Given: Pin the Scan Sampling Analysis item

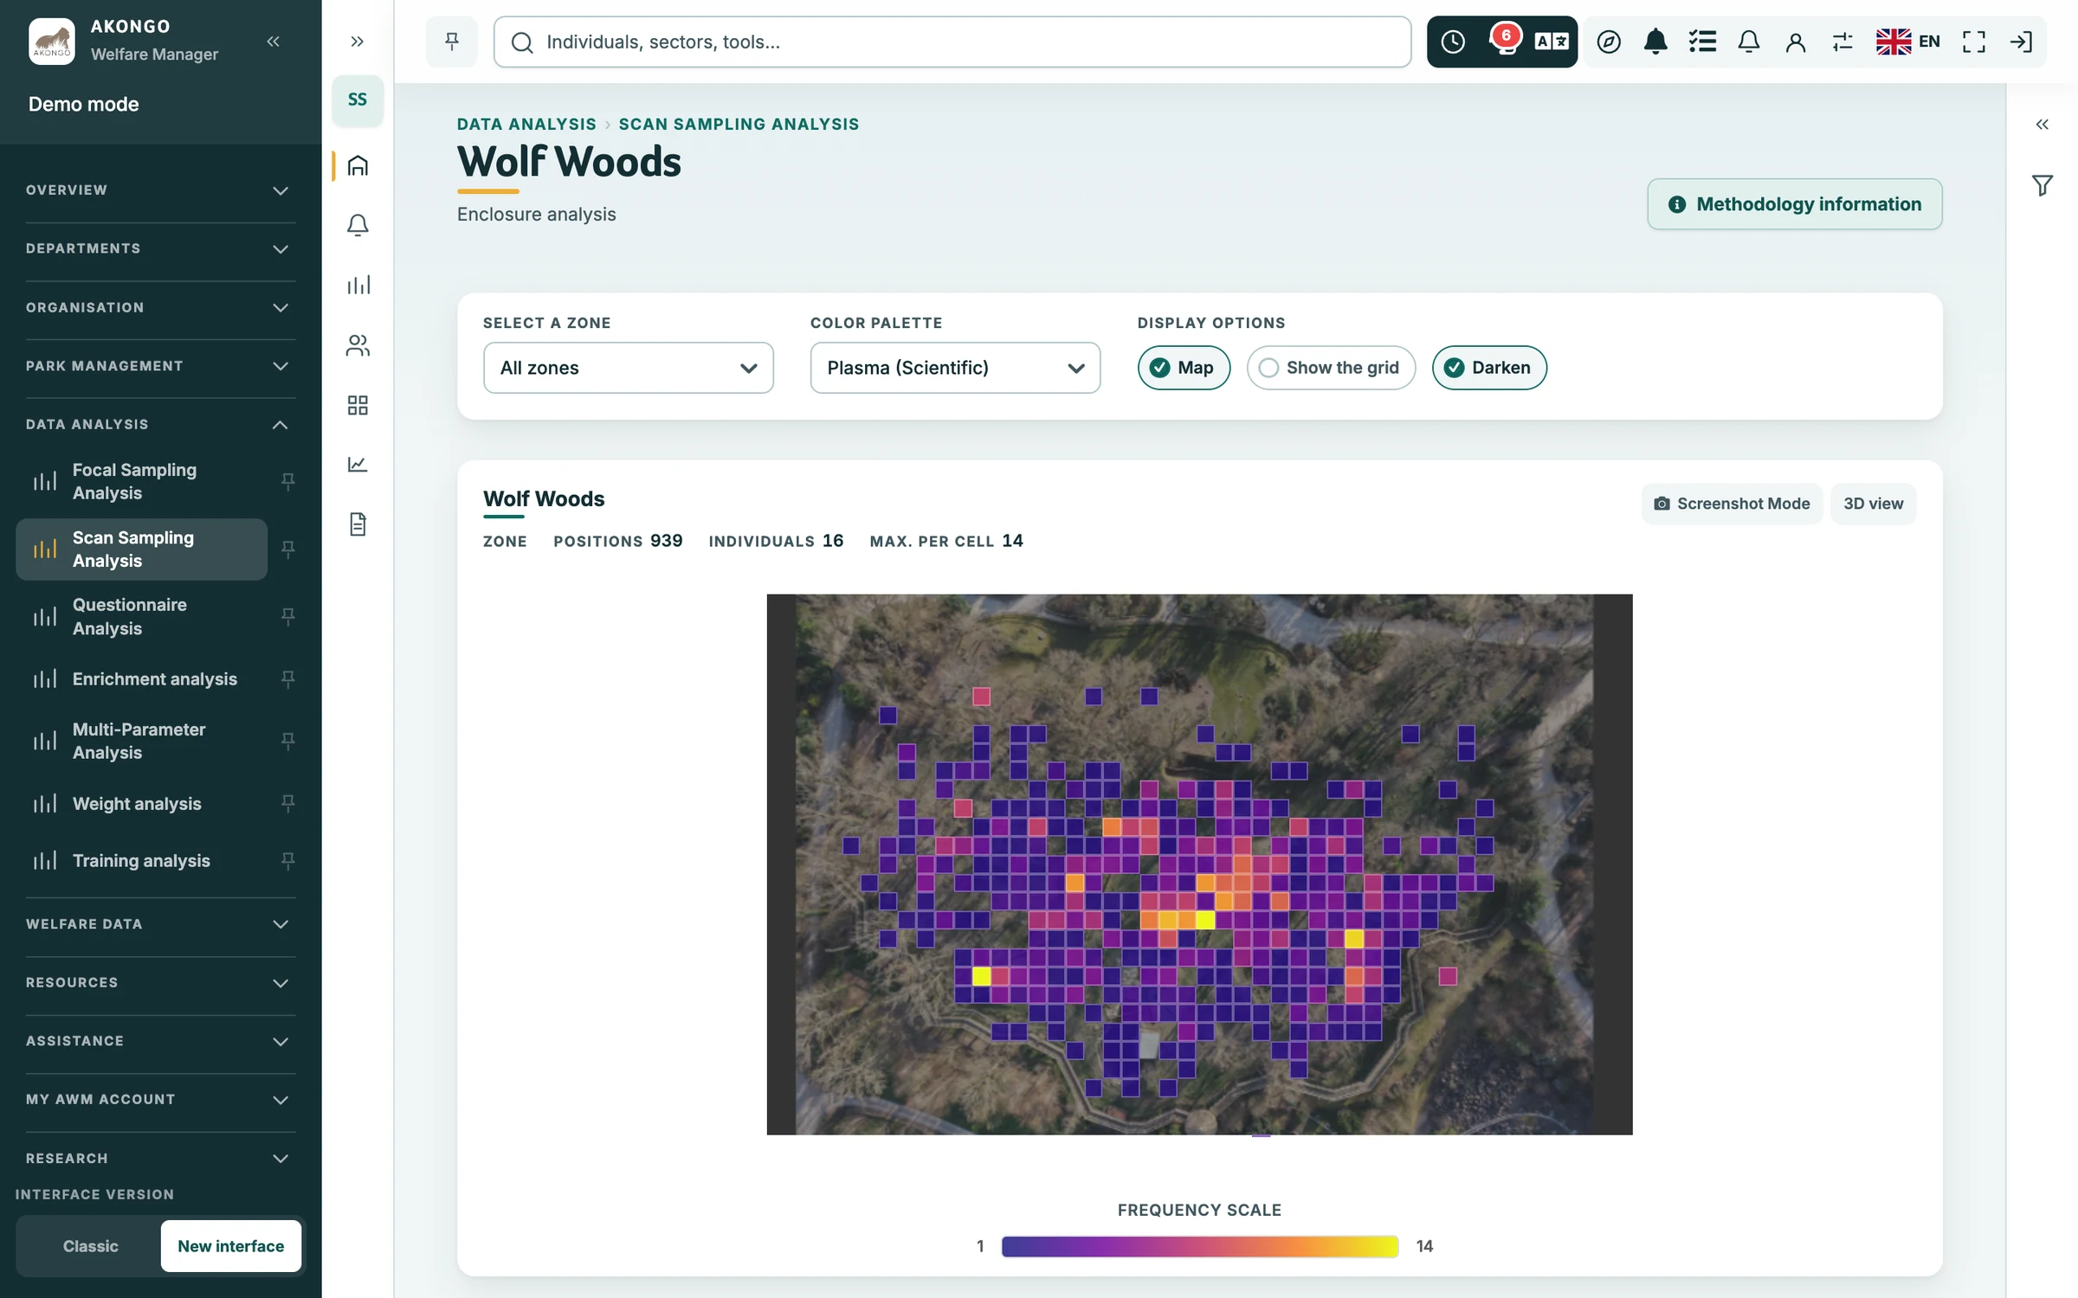Looking at the screenshot, I should [288, 549].
